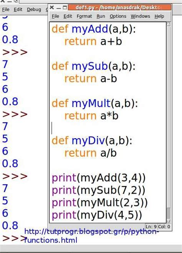Open the File menu in Python shell window

coord(5,10)
